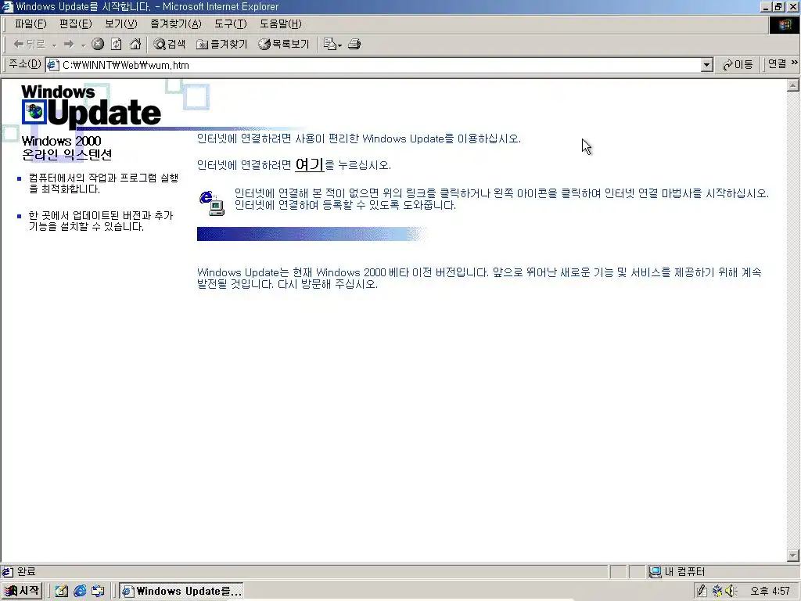Click the volume speaker tray icon

(732, 592)
